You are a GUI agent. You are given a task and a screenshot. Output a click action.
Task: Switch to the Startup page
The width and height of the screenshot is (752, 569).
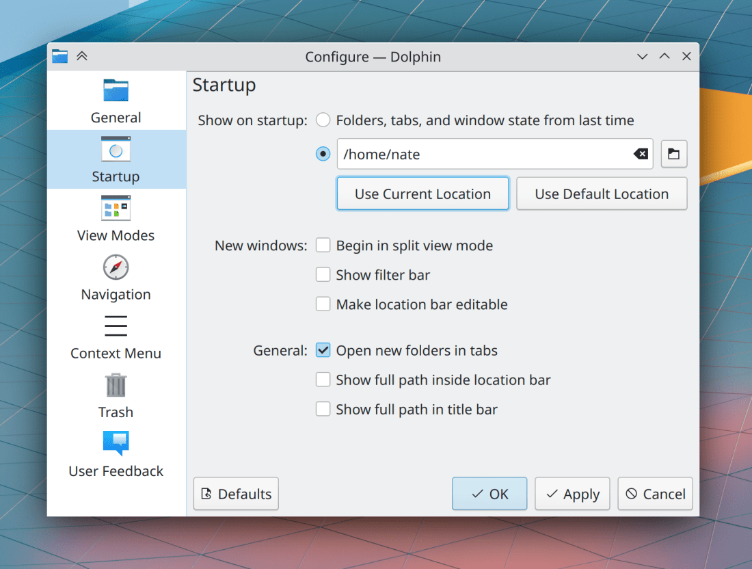pos(116,159)
